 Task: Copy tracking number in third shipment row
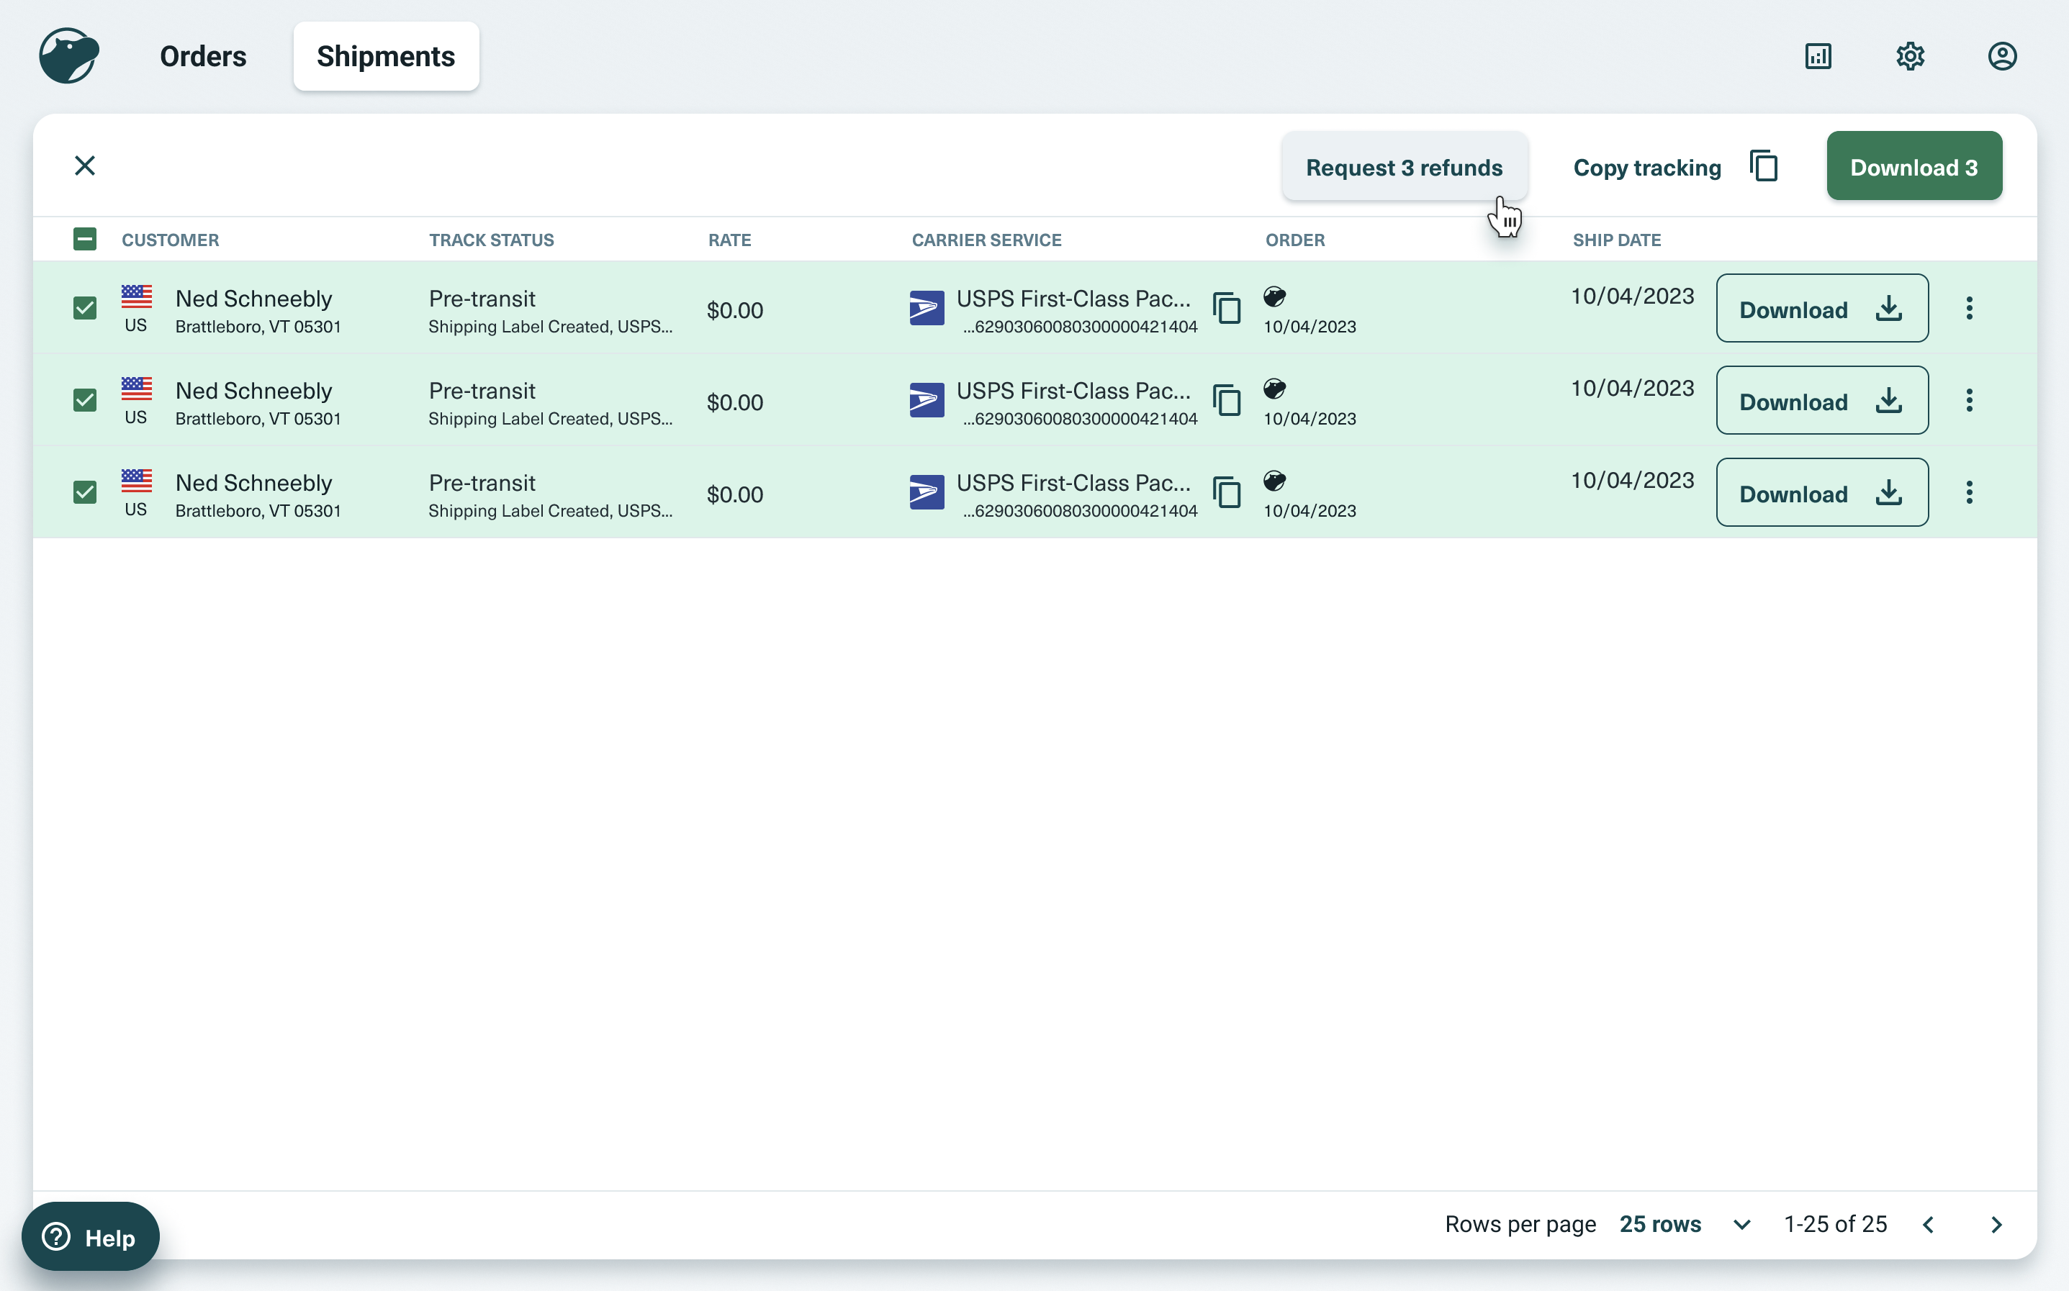click(1227, 493)
